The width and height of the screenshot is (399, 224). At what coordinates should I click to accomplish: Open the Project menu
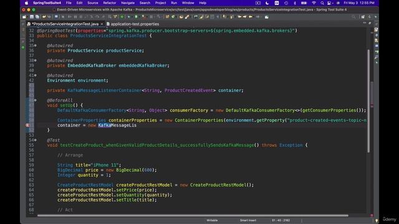tap(161, 3)
